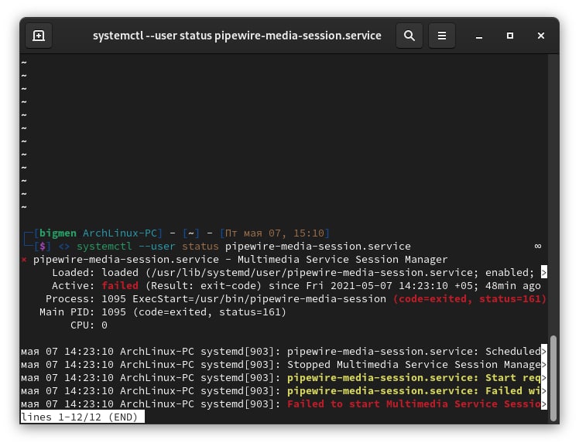579x446 pixels.
Task: Click the truncation arrow on the Loaded line
Action: point(544,273)
